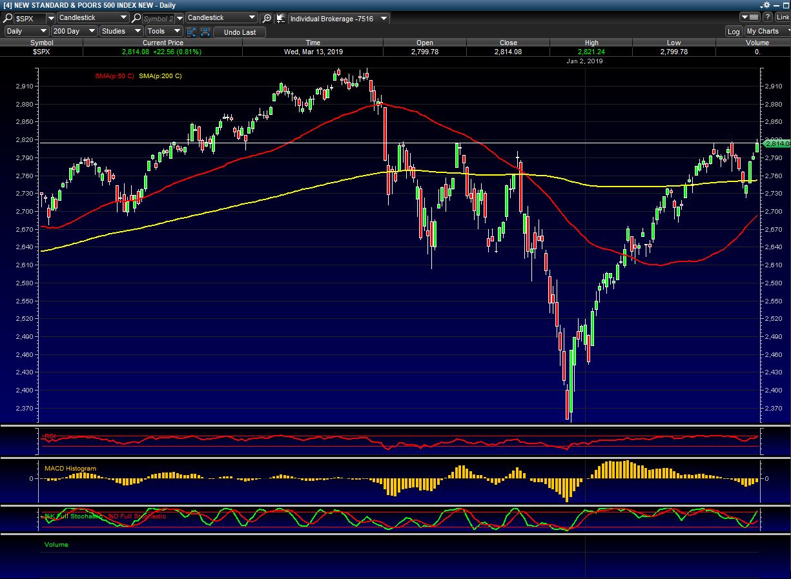Click the symbol search magnifier icon
The width and height of the screenshot is (791, 579).
click(x=8, y=19)
